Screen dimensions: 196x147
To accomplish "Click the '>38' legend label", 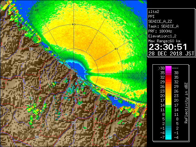I will [x=161, y=68].
